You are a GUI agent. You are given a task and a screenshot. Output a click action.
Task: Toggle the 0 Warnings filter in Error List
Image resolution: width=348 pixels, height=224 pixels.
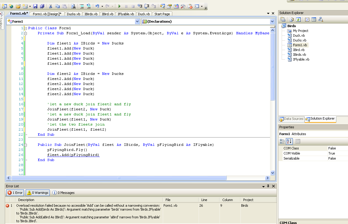(37, 192)
